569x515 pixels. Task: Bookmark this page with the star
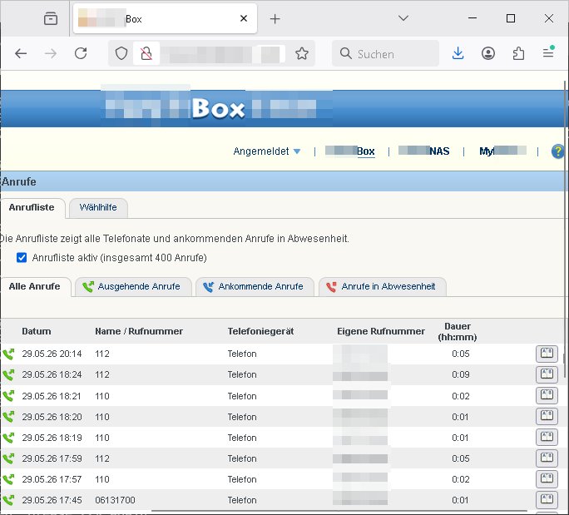tap(302, 54)
